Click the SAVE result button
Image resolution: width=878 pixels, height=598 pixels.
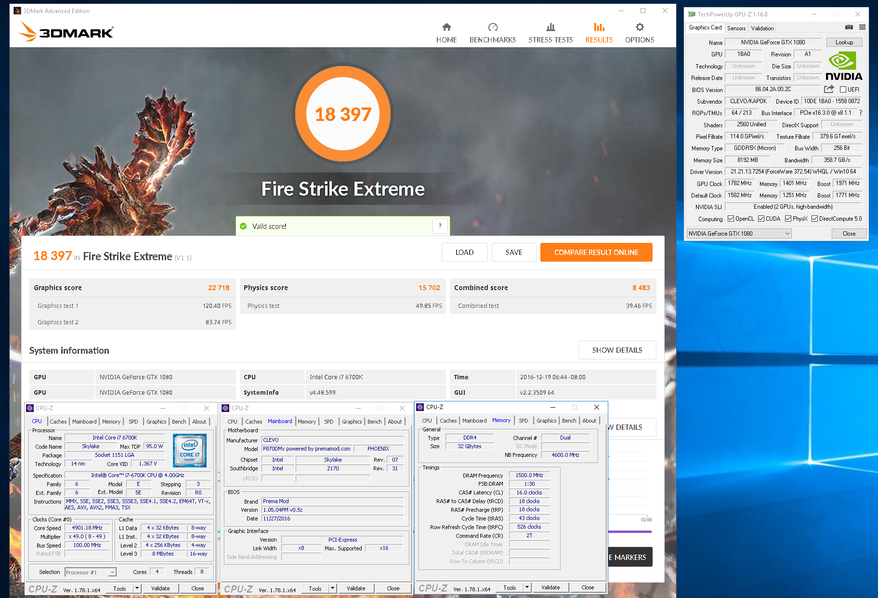pyautogui.click(x=514, y=252)
